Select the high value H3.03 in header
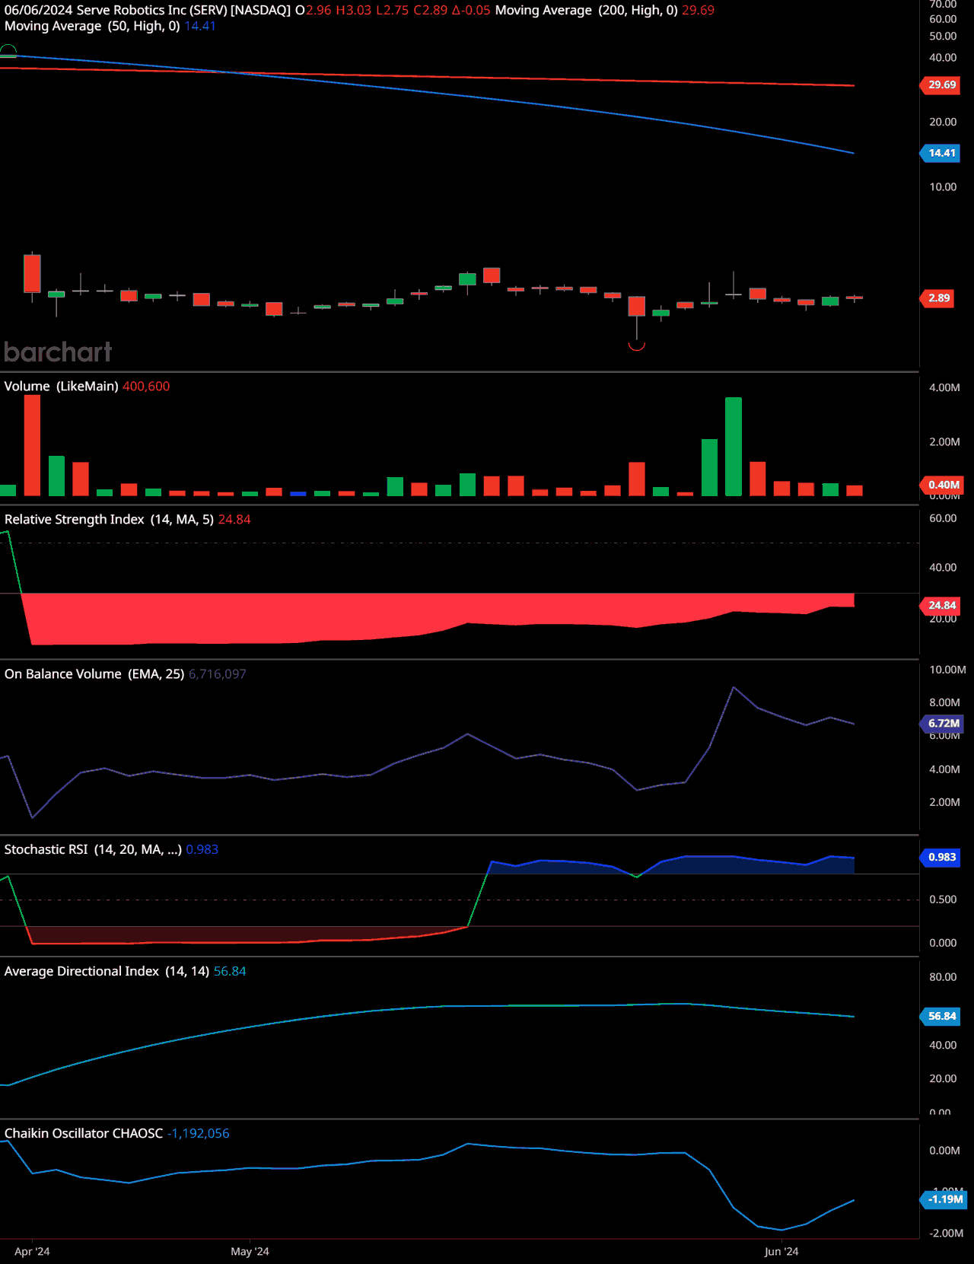The width and height of the screenshot is (974, 1264). click(354, 11)
